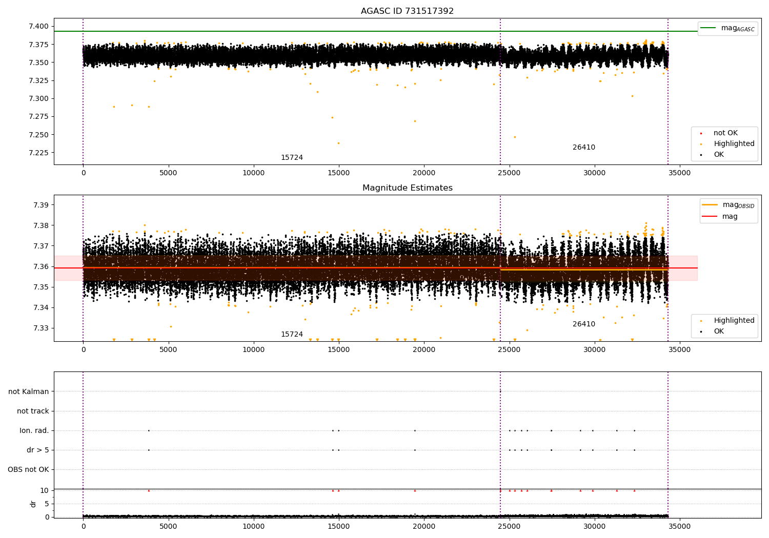Click bottom plot x-axis tick 15000
The width and height of the screenshot is (769, 538).
point(339,526)
